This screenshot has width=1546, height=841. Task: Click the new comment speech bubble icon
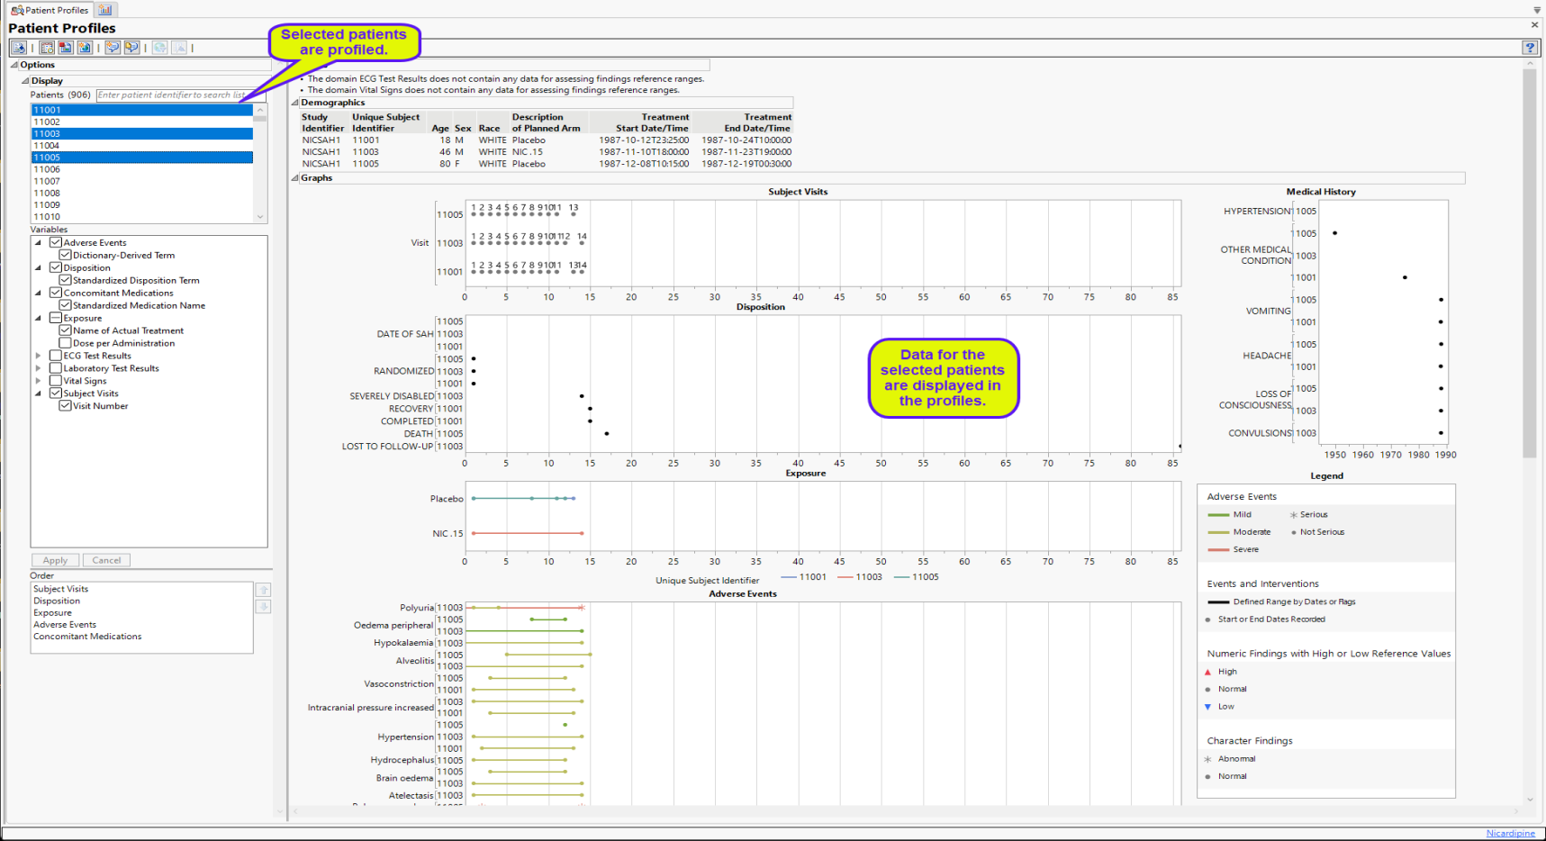113,48
